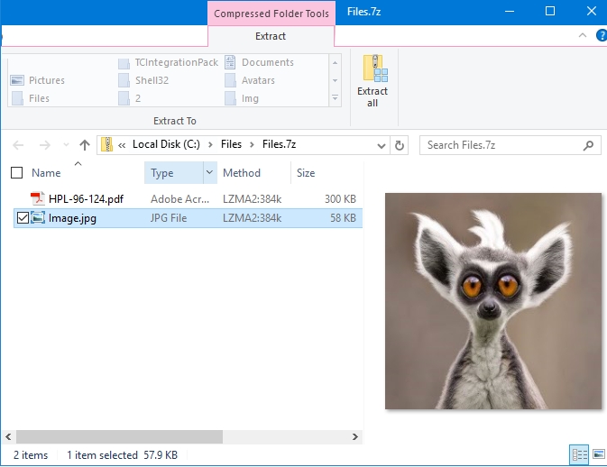Screen dimensions: 607x467
Task: Click the 58 KB size value
Action: click(x=343, y=218)
